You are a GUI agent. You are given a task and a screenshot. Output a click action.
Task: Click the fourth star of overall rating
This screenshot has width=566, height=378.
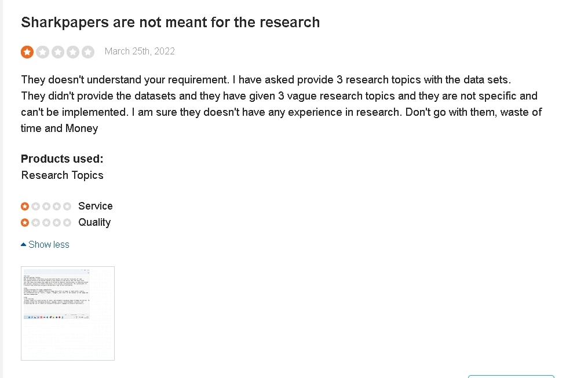[73, 52]
